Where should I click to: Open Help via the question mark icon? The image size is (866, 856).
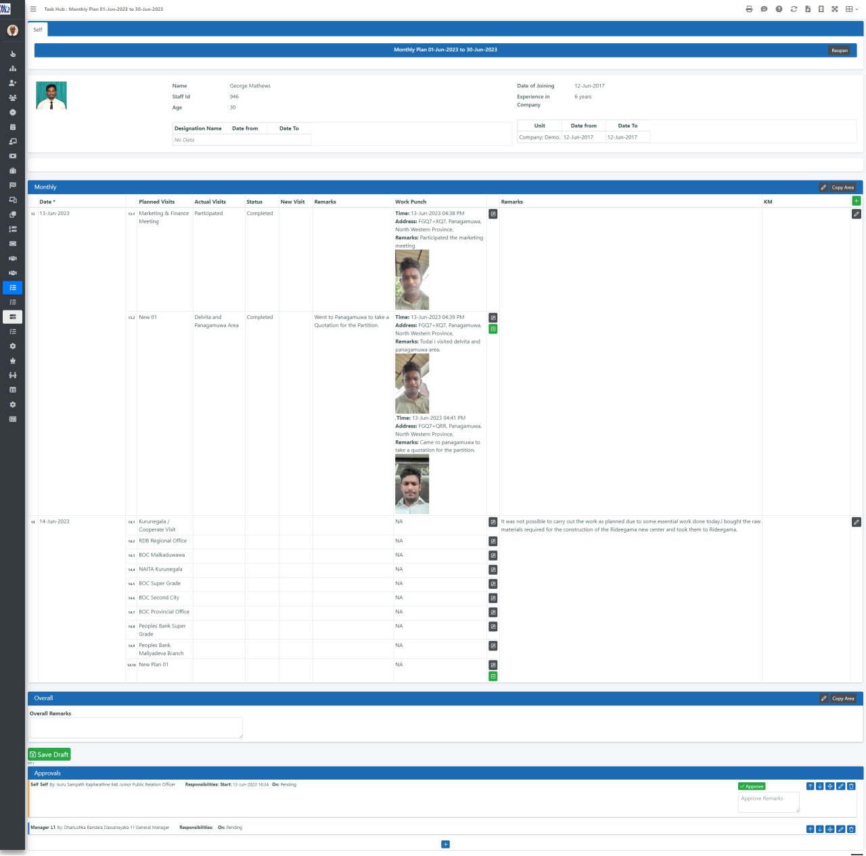point(779,9)
